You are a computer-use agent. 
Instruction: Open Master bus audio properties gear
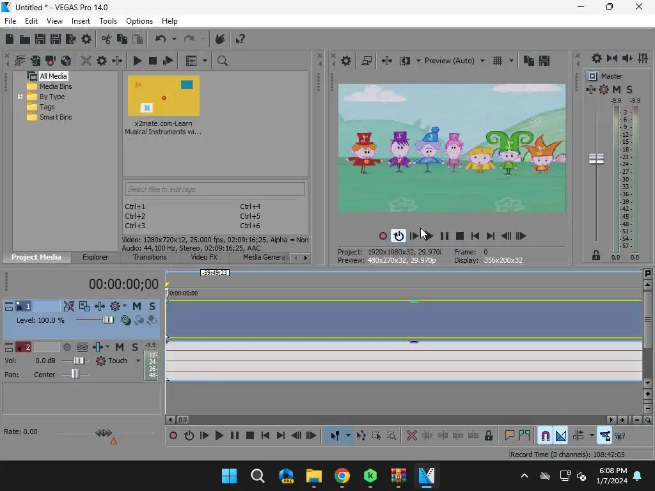(x=597, y=58)
